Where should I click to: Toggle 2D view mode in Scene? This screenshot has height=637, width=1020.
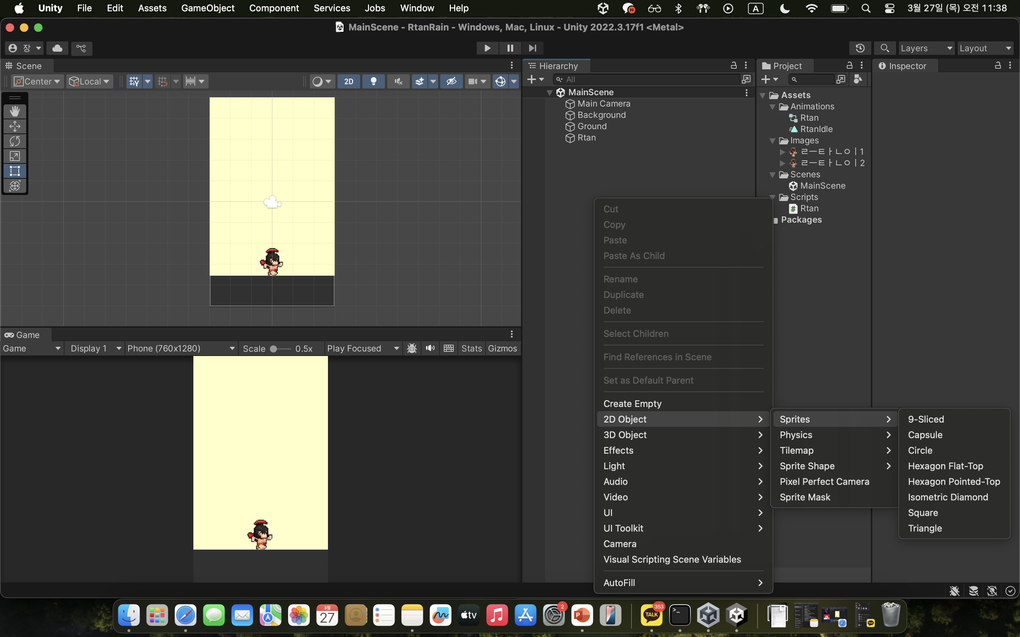[348, 81]
